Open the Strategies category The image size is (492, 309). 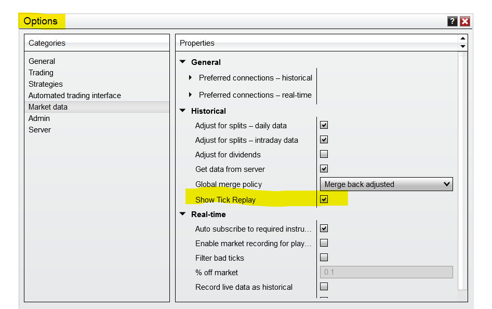click(x=46, y=84)
